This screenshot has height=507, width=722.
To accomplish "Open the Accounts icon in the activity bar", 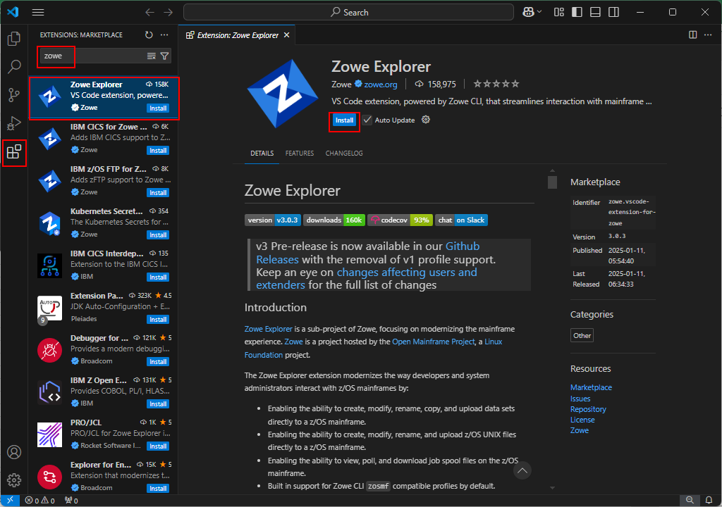I will point(14,452).
